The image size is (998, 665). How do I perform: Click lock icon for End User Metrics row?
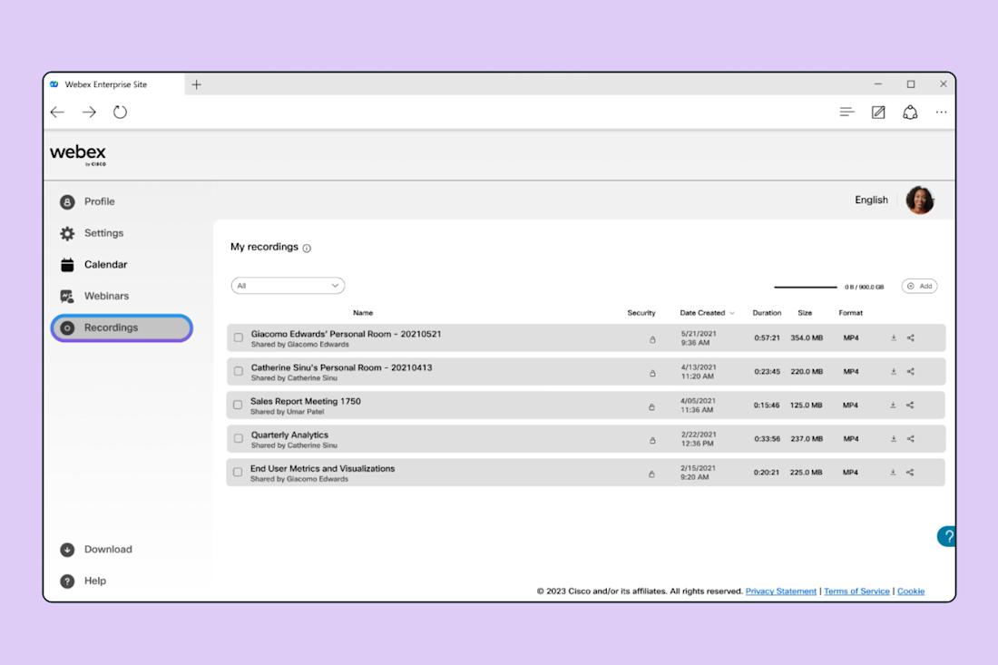[x=651, y=474]
